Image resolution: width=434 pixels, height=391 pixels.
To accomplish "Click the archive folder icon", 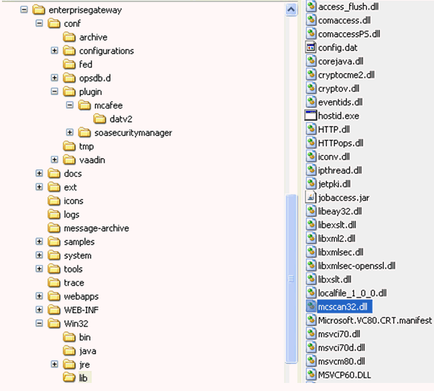I will pos(69,37).
